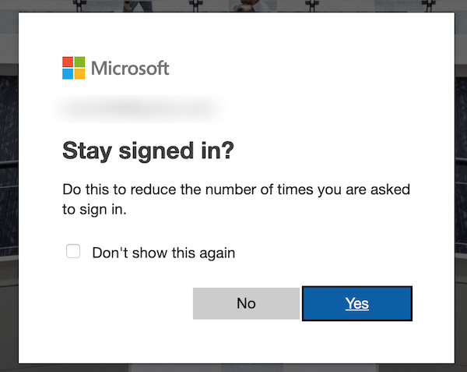
Task: Decline by clicking the No button
Action: [246, 303]
